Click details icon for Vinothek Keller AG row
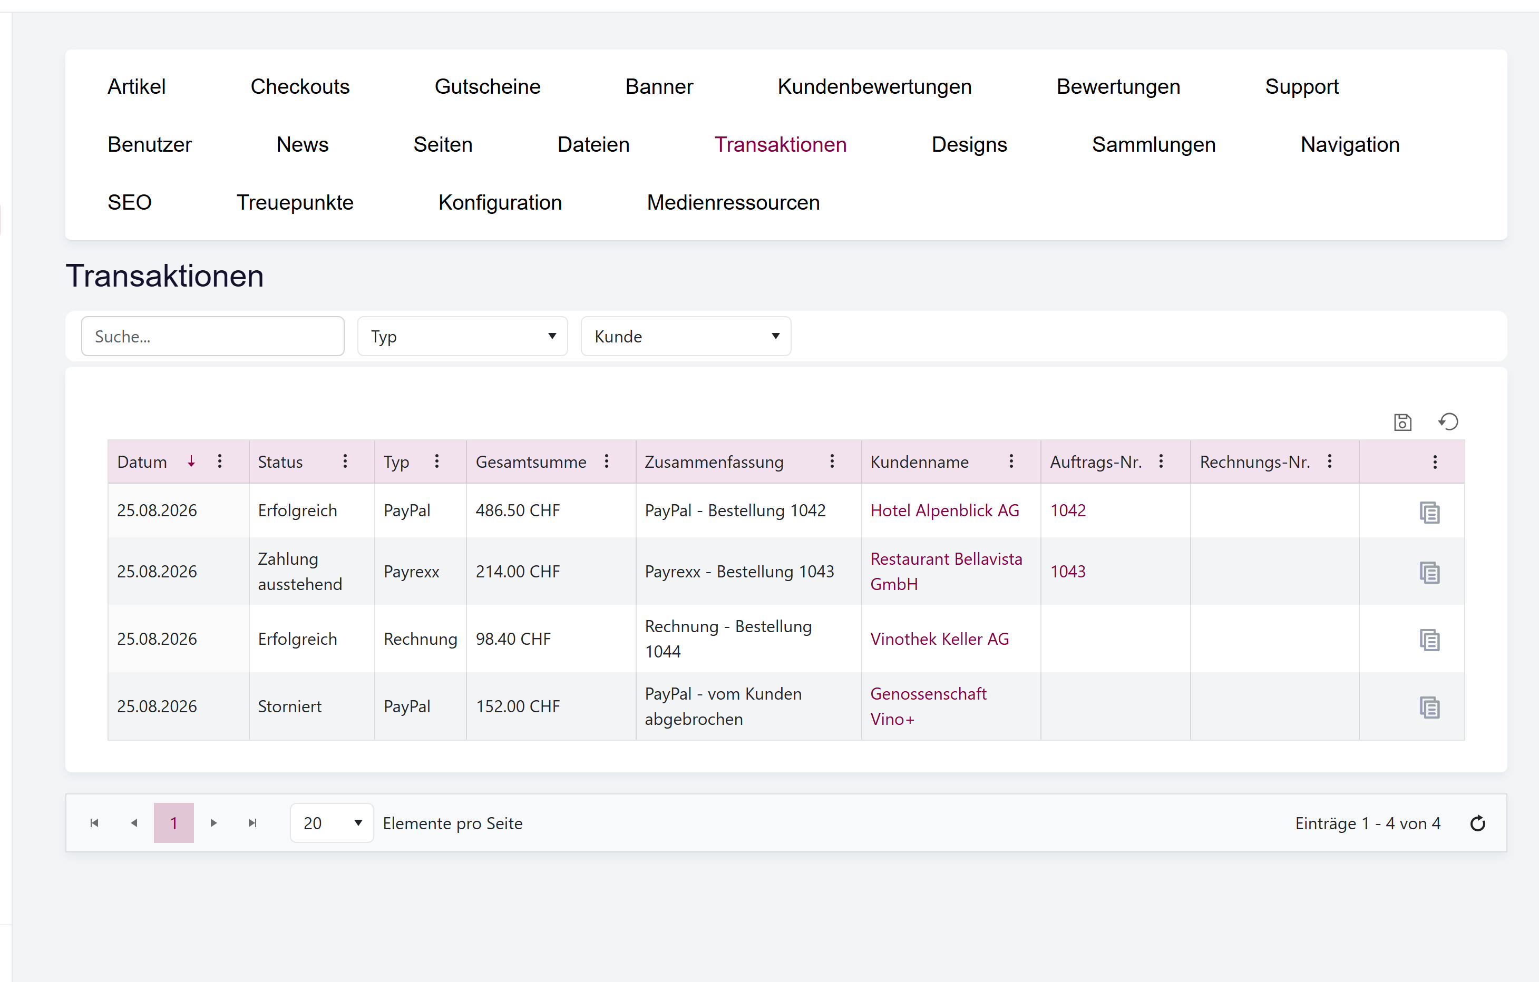 (x=1430, y=640)
